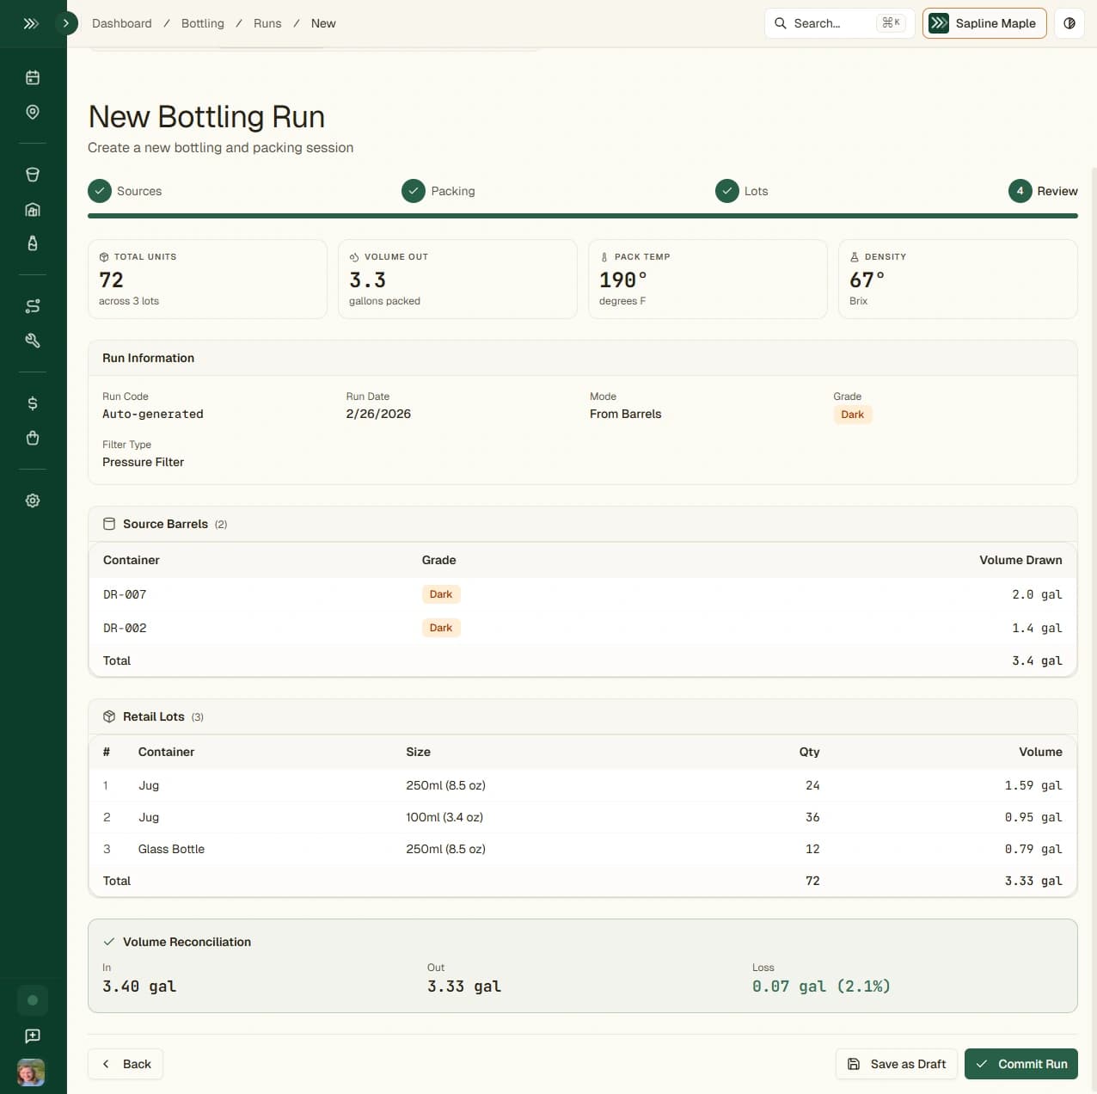Screen dimensions: 1097x1094
Task: Click the Bottling breadcrumb link
Action: (203, 23)
